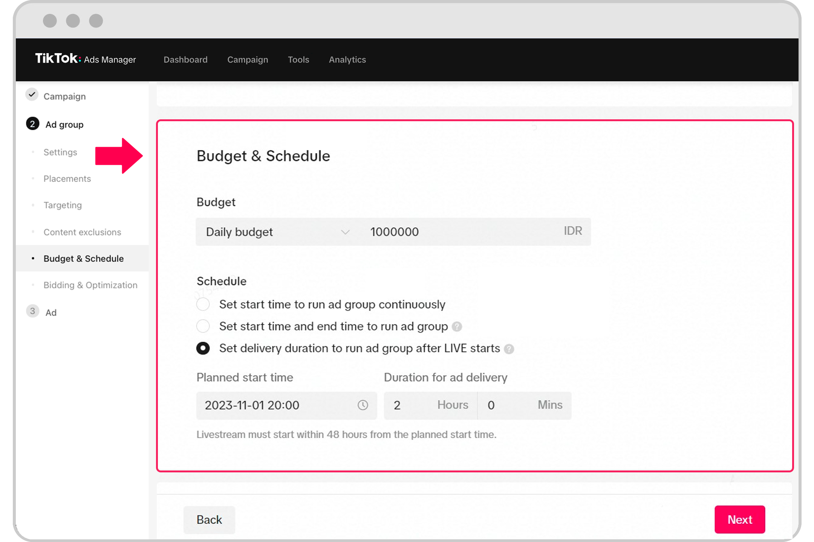The image size is (814, 542).
Task: Click the Campaign step checkmark icon
Action: [32, 95]
